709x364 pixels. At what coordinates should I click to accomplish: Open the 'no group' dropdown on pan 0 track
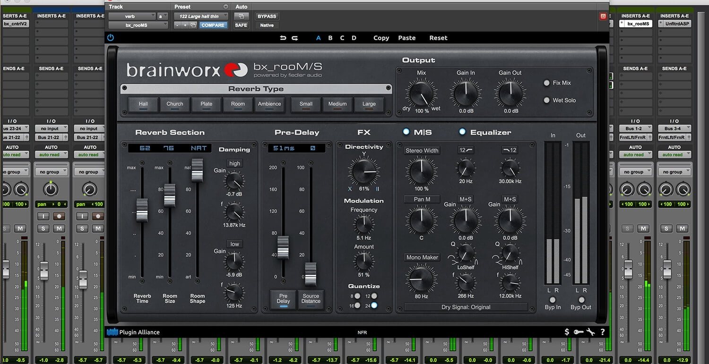[51, 172]
